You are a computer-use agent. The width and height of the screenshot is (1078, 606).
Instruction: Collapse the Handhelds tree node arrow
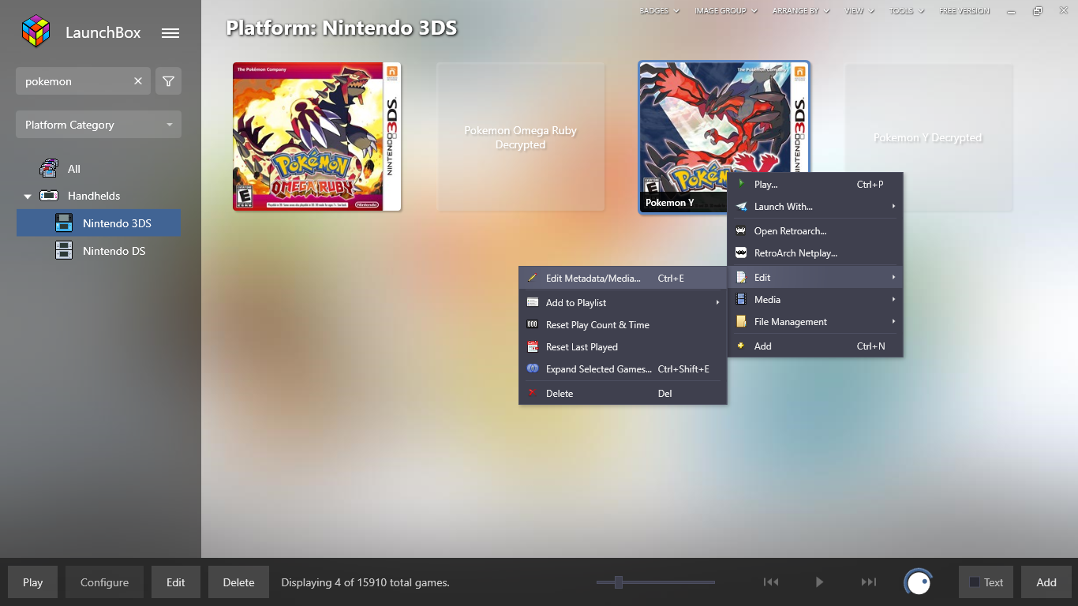click(28, 196)
